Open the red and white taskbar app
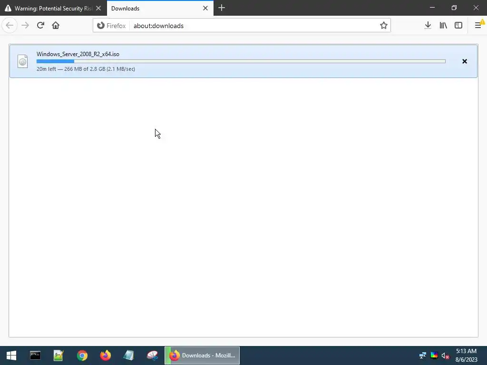 (x=152, y=355)
